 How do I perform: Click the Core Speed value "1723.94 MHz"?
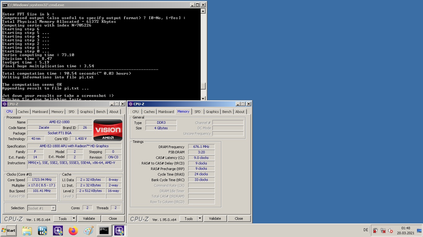(x=42, y=180)
